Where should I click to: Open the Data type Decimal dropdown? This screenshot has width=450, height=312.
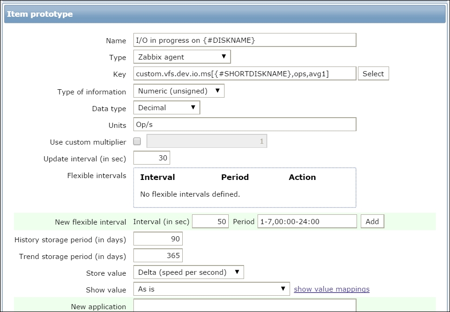click(x=166, y=108)
